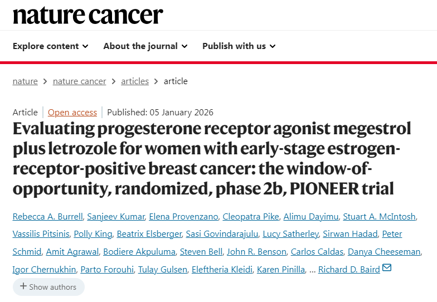
Task: Open the About the journal dropdown
Action: 145,46
